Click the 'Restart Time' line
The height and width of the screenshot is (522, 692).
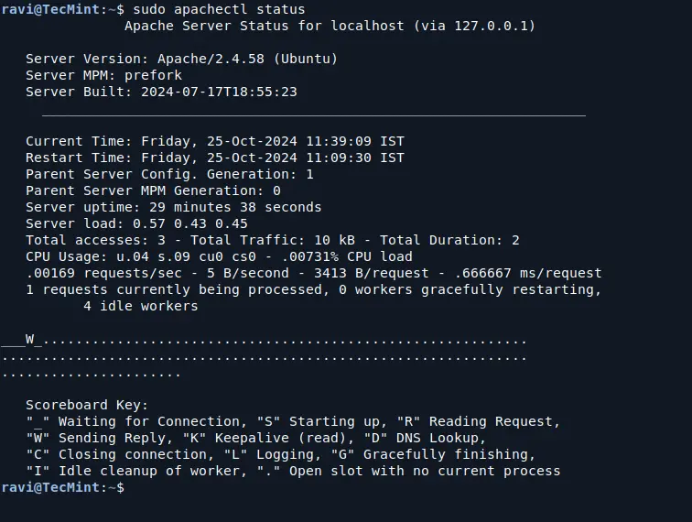click(214, 158)
